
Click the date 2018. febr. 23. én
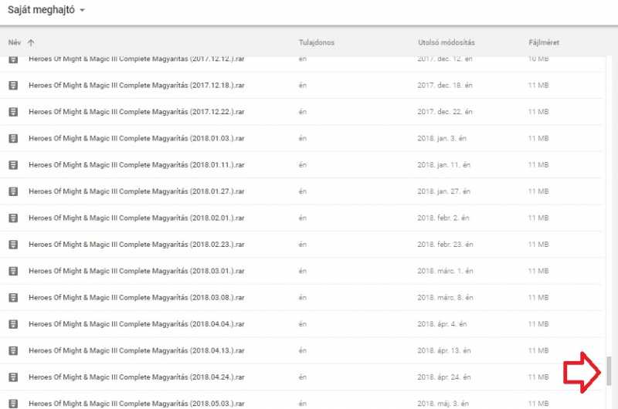tap(445, 245)
